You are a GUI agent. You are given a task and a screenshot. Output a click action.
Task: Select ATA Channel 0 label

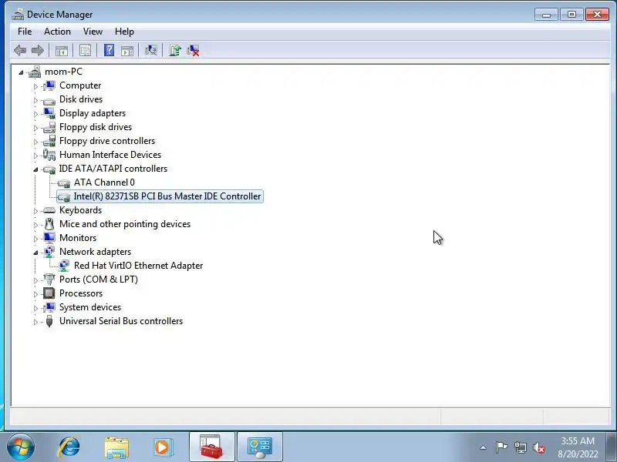104,182
